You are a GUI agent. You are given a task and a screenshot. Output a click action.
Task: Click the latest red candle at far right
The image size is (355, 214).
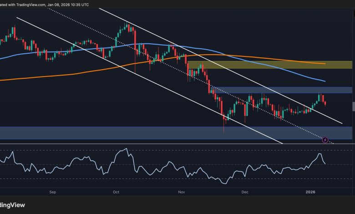click(x=325, y=103)
